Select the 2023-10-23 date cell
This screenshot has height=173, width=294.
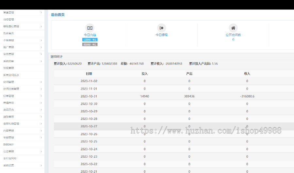[x=89, y=156]
